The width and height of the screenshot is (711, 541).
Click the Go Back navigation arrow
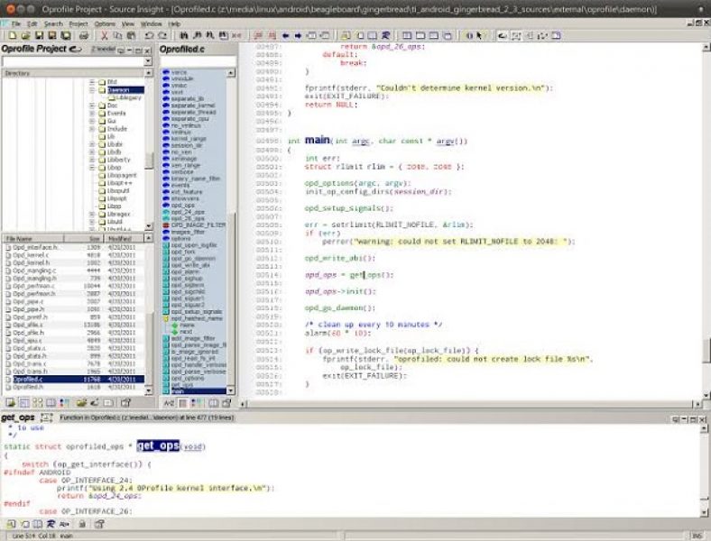285,35
